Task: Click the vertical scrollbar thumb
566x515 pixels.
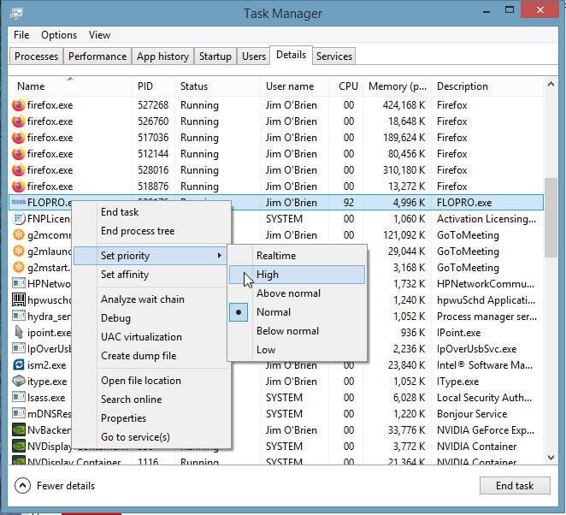Action: tap(551, 218)
